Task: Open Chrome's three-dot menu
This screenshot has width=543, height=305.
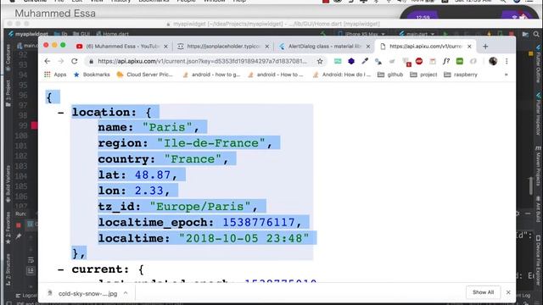Action: point(507,61)
